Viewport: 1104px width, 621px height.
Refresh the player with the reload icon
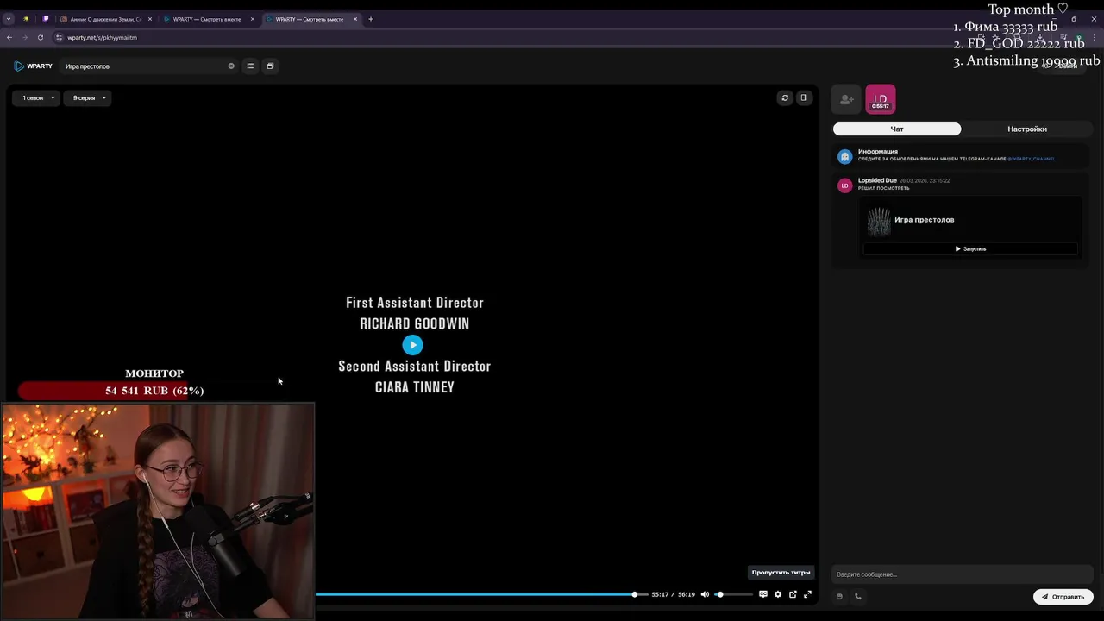pos(785,97)
